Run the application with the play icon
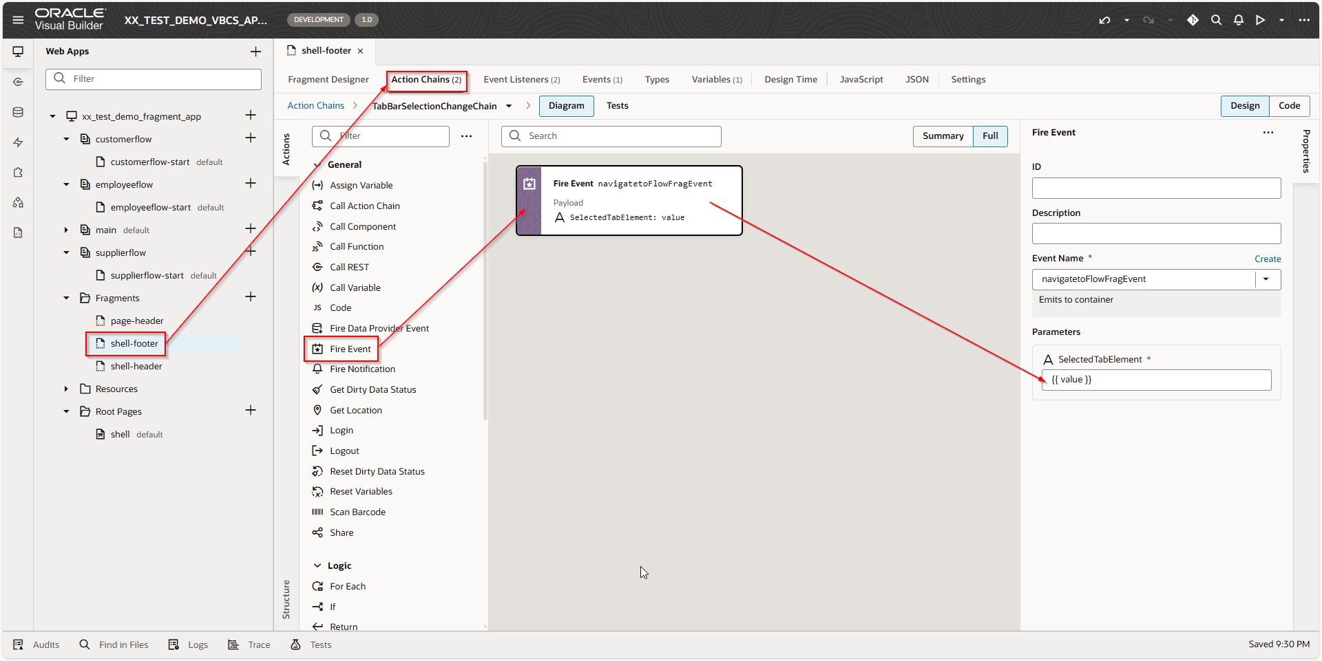 coord(1260,20)
